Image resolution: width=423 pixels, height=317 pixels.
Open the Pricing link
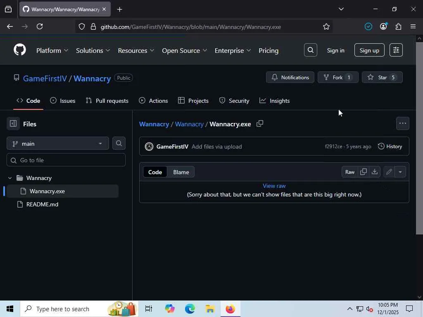(269, 50)
